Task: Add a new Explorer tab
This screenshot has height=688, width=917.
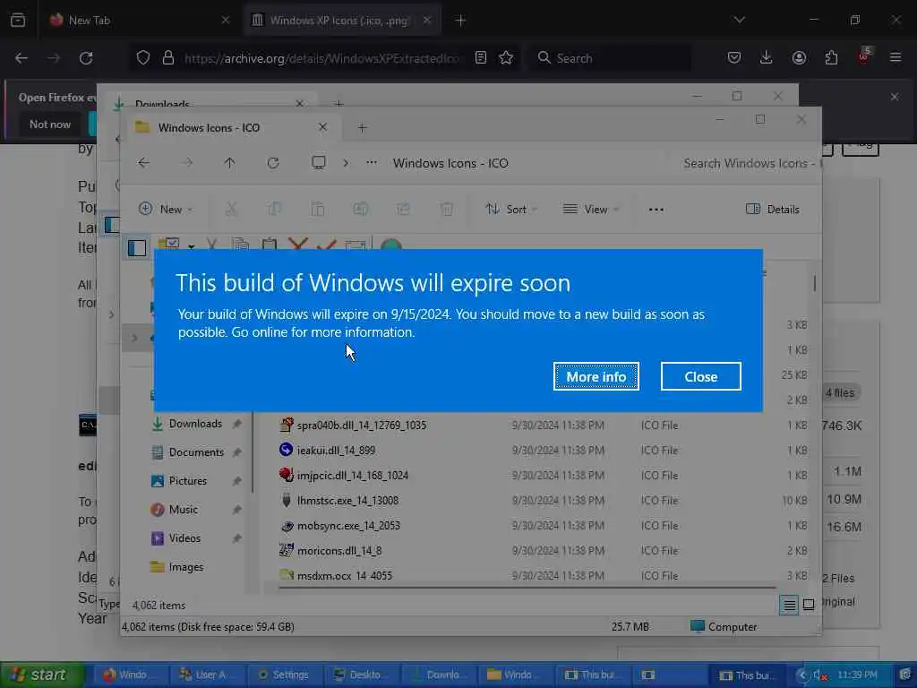Action: 362,127
